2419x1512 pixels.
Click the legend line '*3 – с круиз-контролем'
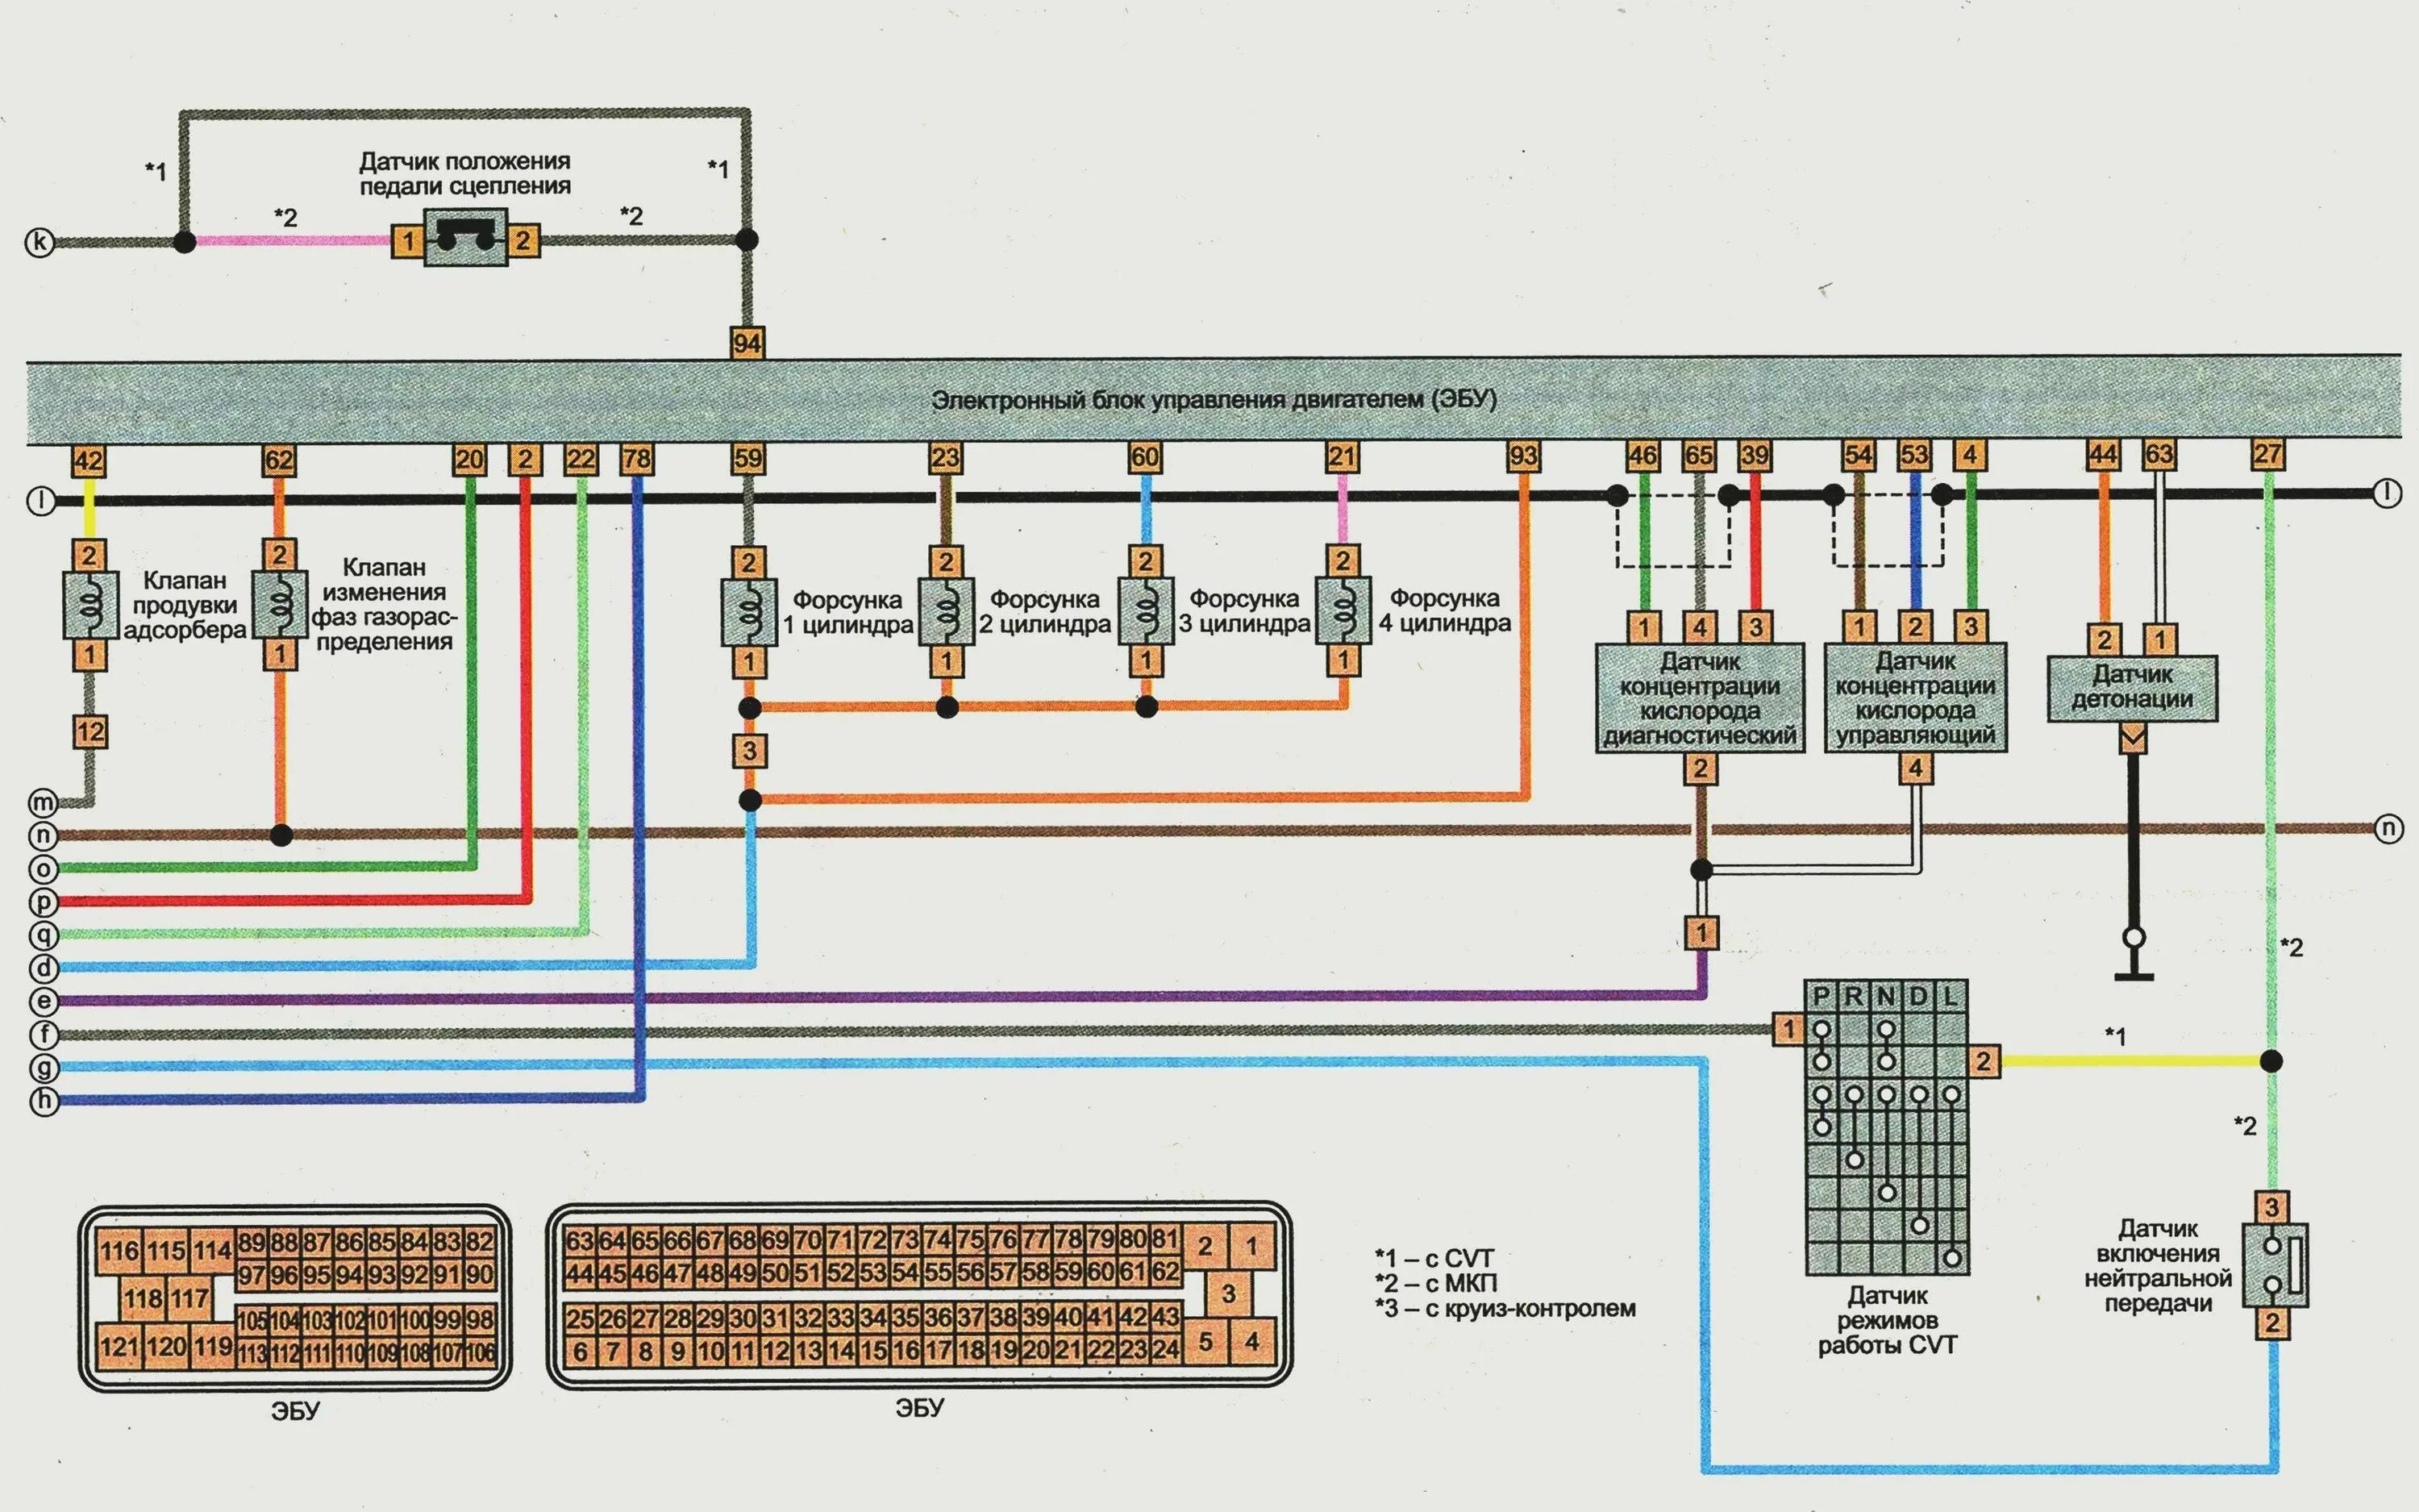pos(1505,1308)
